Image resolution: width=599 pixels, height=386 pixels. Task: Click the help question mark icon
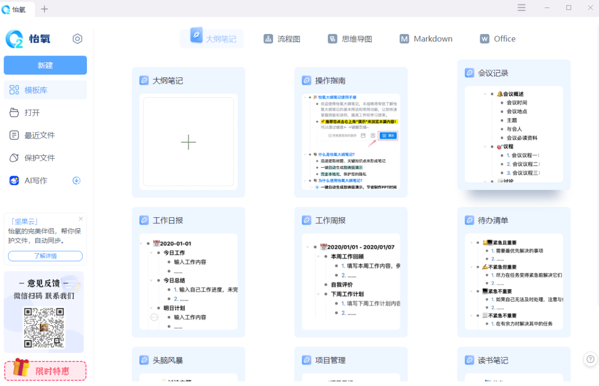pyautogui.click(x=590, y=359)
